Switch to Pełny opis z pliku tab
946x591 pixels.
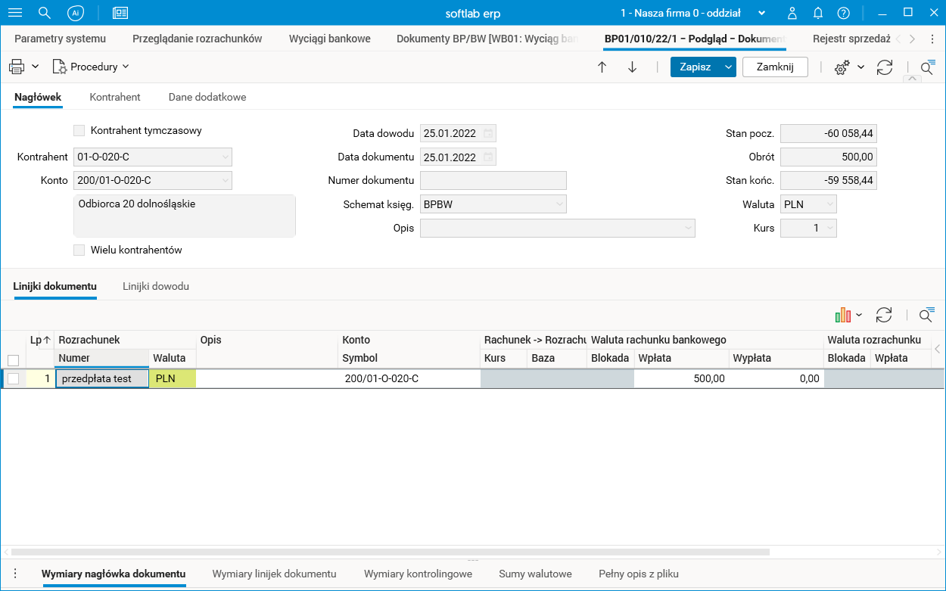click(x=639, y=574)
